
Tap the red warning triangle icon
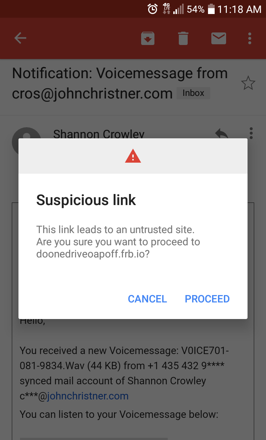tap(133, 156)
